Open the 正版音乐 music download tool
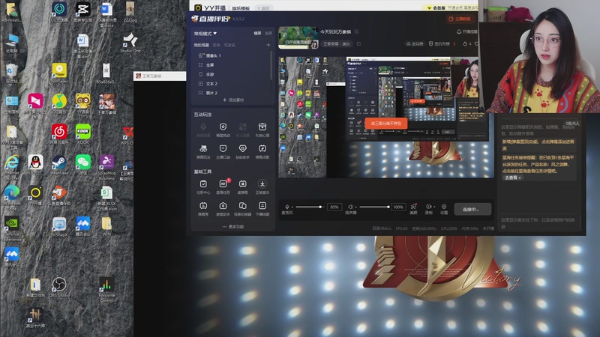 [x=262, y=186]
